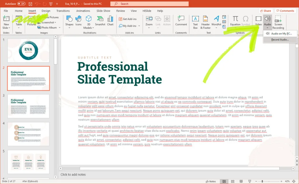Open the Customize Quick Access Toolbar dropdown
The height and width of the screenshot is (184, 299).
pos(57,4)
